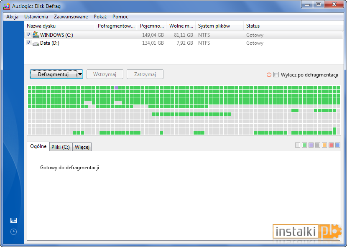Screen dimensions: 347x247
Task: Open the Zaawansowane menu
Action: click(71, 17)
